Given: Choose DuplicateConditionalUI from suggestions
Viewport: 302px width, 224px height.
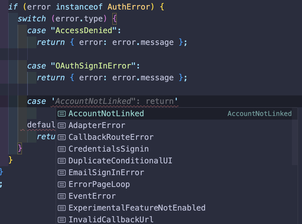Looking at the screenshot, I should tap(177, 161).
